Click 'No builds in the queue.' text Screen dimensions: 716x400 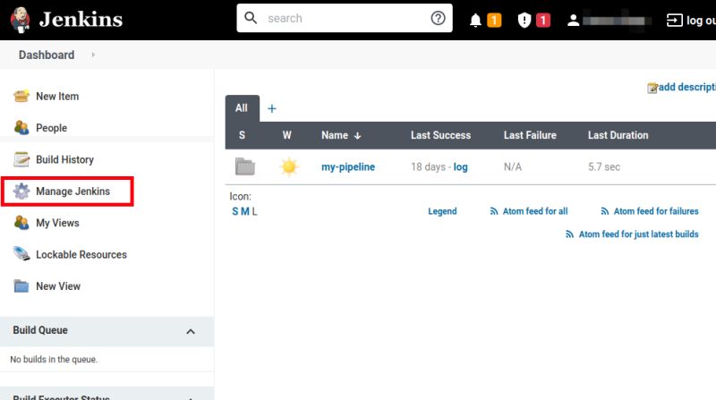[54, 360]
